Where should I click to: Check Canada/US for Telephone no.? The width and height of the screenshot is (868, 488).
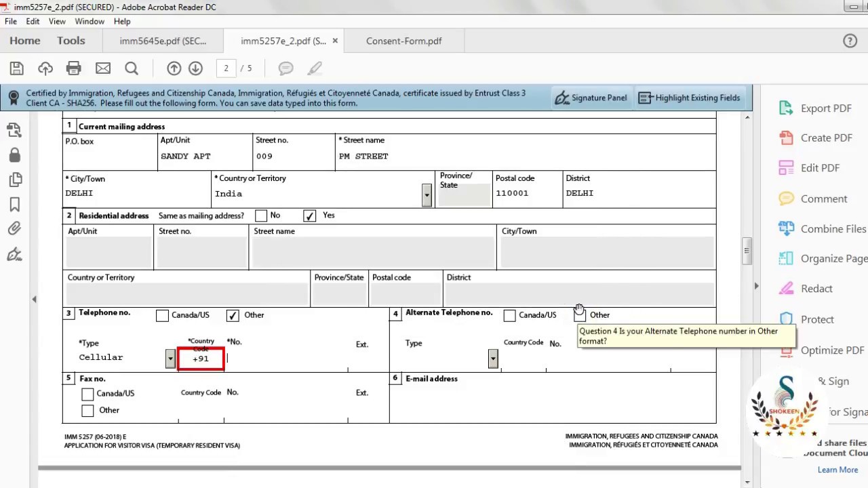162,315
